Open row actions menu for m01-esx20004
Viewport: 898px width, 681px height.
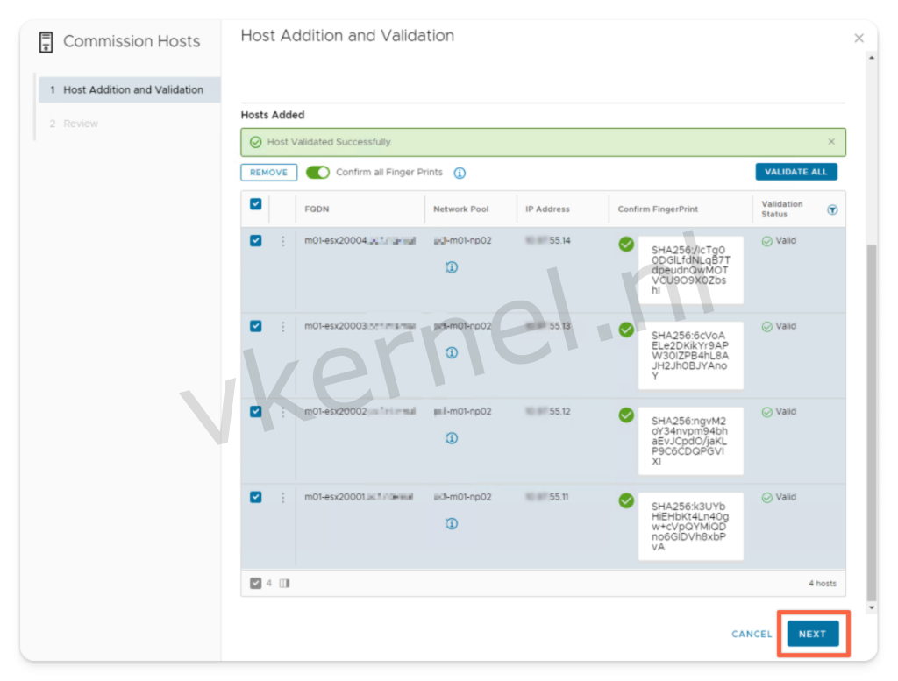[x=282, y=241]
